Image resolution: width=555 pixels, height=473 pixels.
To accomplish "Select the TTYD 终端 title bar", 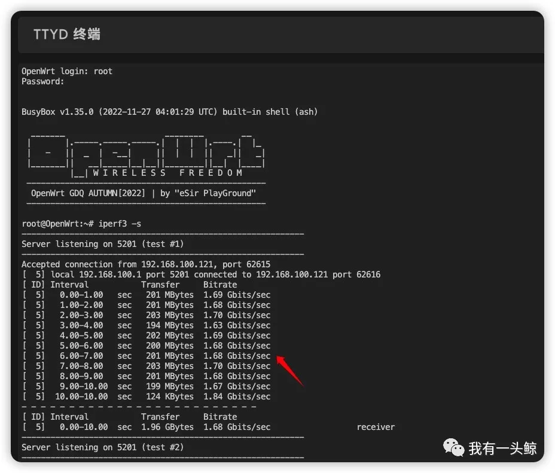I will pyautogui.click(x=66, y=34).
